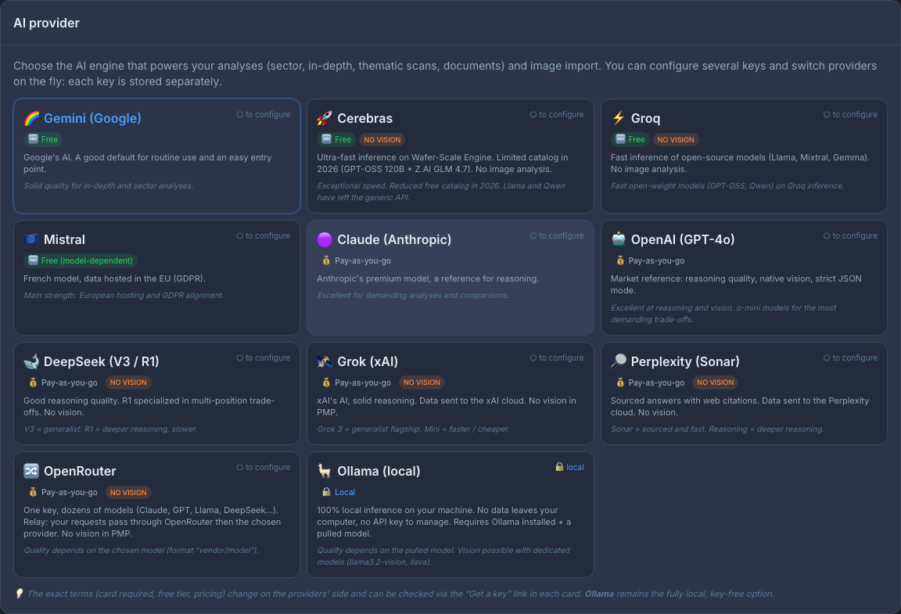Click Perplexity's 'to configure' status
Viewport: 901px width, 614px height.
850,357
